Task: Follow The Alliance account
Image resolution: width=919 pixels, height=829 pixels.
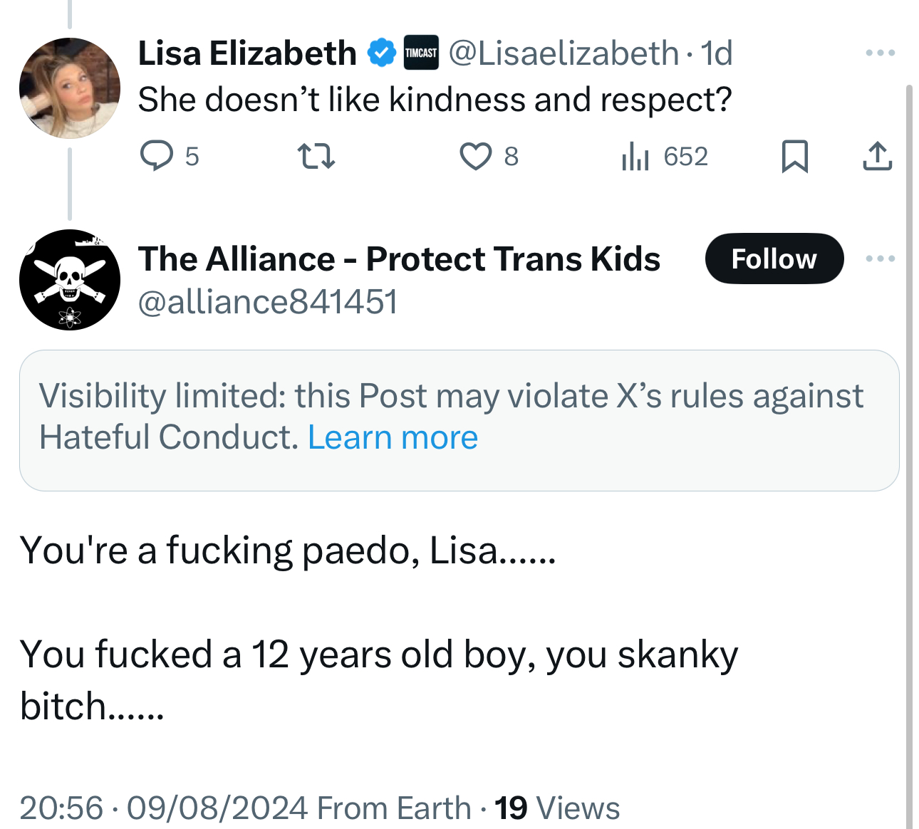Action: [x=774, y=259]
